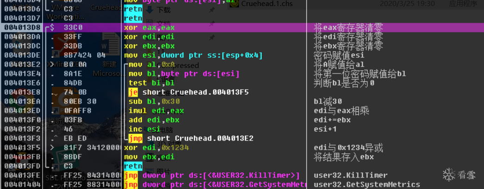Click pin icon beside 文档 in Explorer
The height and width of the screenshot is (189, 484).
pyautogui.click(x=212, y=24)
